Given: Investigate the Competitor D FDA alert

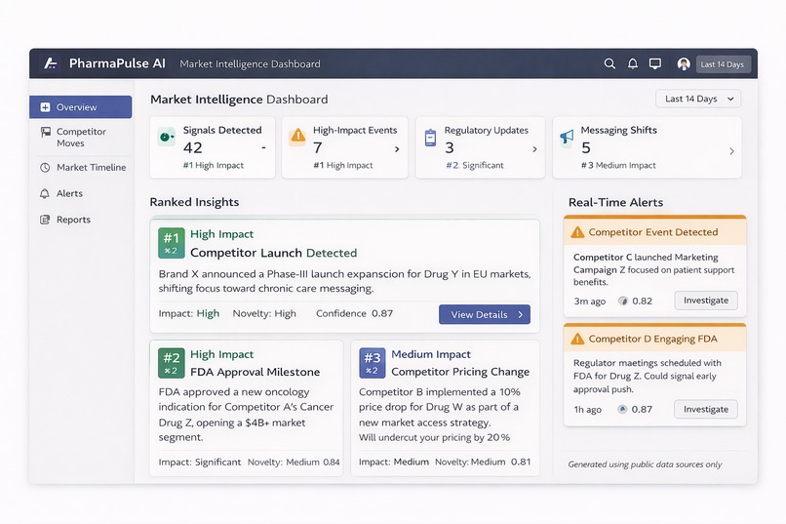Looking at the screenshot, I should point(706,409).
